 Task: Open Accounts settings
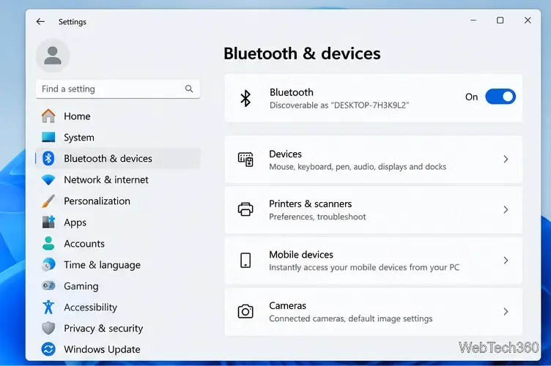118,244
